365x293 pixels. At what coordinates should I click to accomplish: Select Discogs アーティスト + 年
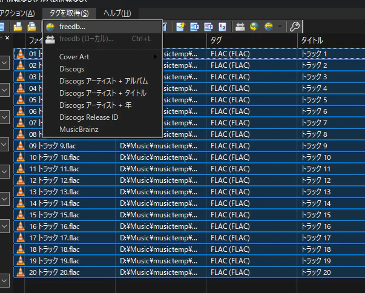pyautogui.click(x=103, y=105)
